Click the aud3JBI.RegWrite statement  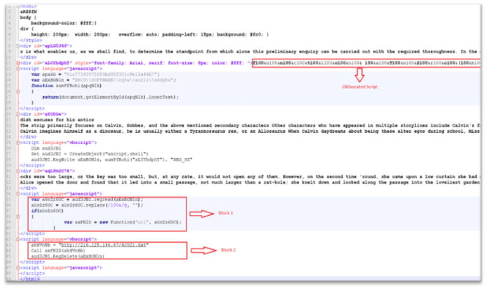click(x=101, y=160)
